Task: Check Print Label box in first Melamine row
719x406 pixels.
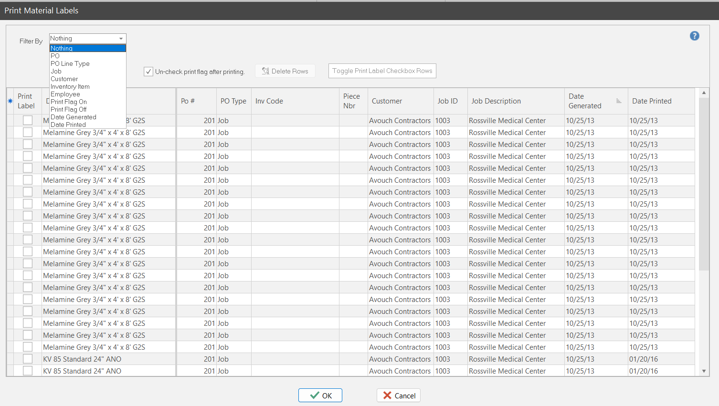Action: pyautogui.click(x=28, y=121)
